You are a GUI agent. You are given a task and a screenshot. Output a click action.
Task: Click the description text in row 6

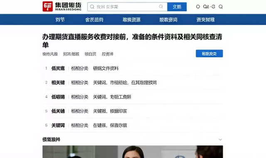tap(110, 126)
